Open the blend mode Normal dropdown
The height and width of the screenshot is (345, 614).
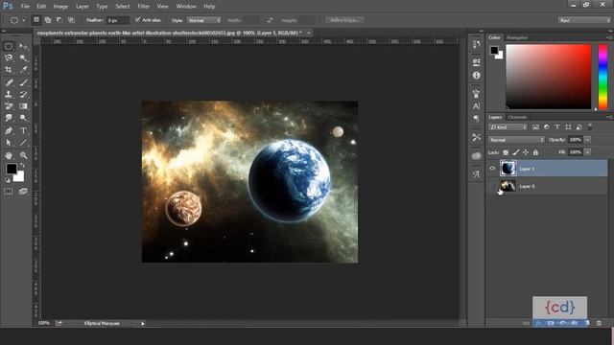516,140
